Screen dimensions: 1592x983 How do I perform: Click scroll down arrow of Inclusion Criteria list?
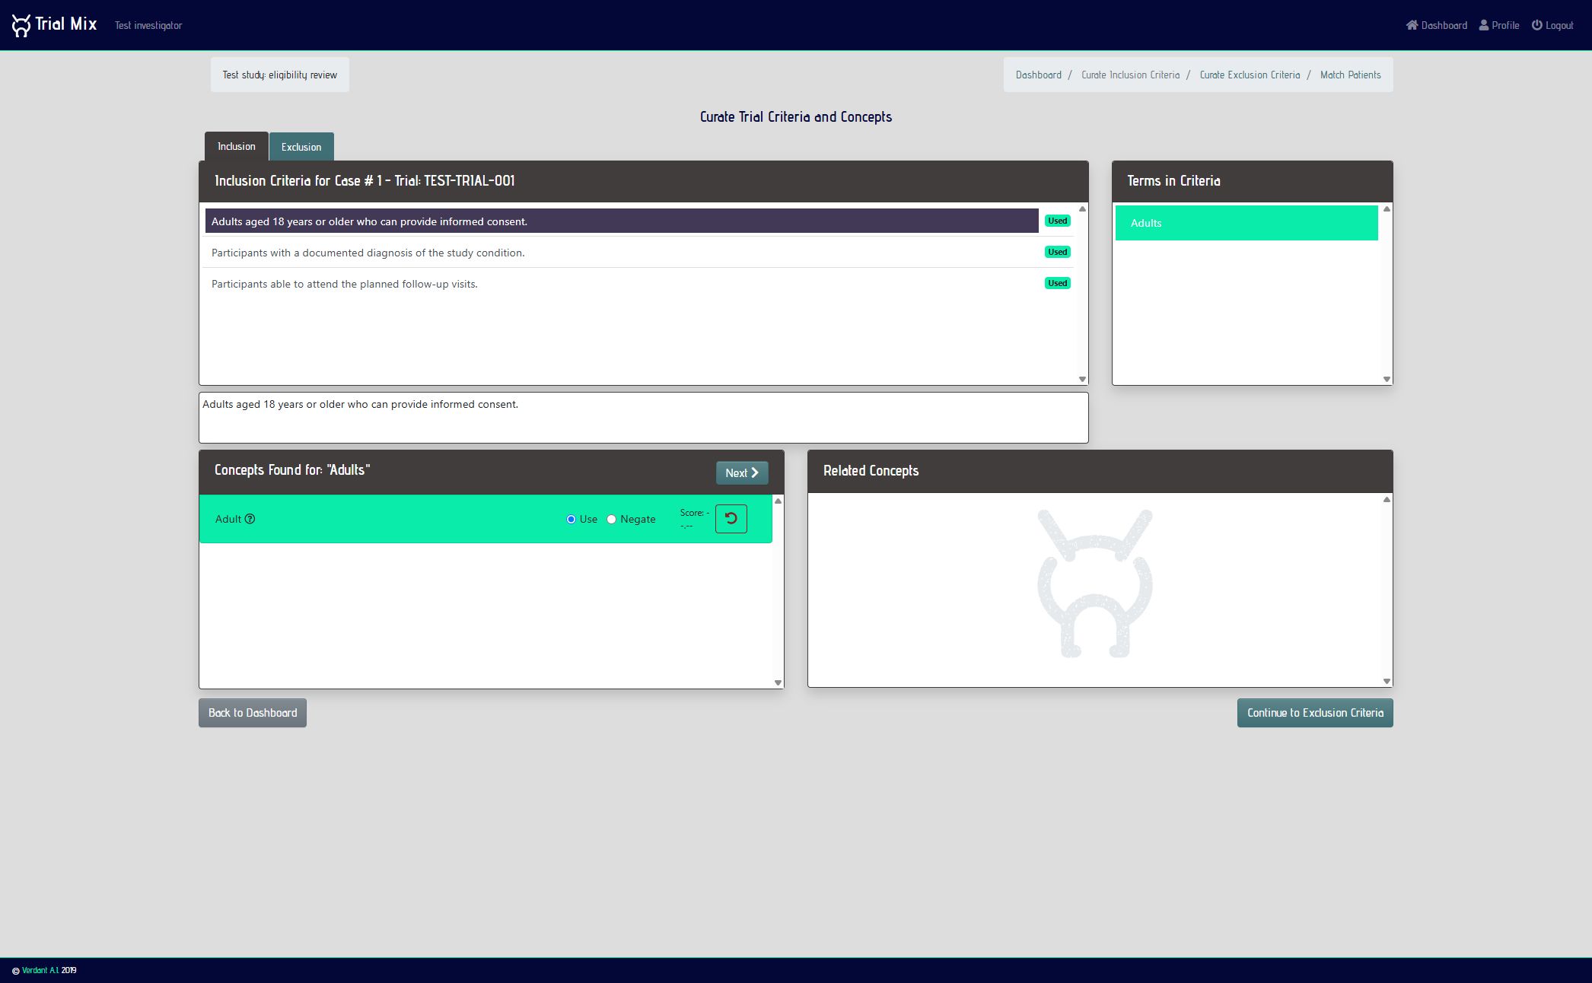click(x=1082, y=379)
